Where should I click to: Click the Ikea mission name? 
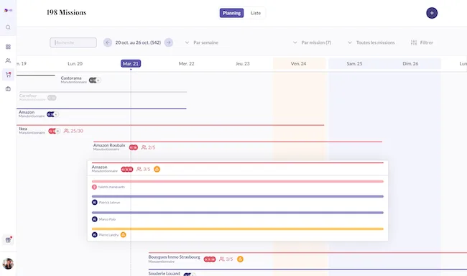point(23,129)
